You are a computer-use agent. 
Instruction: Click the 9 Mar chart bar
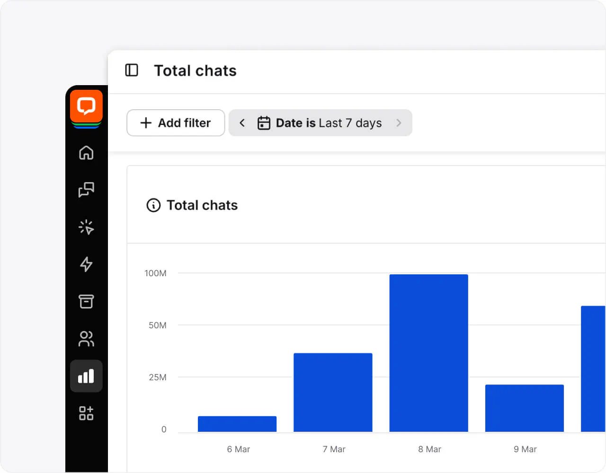pos(525,408)
